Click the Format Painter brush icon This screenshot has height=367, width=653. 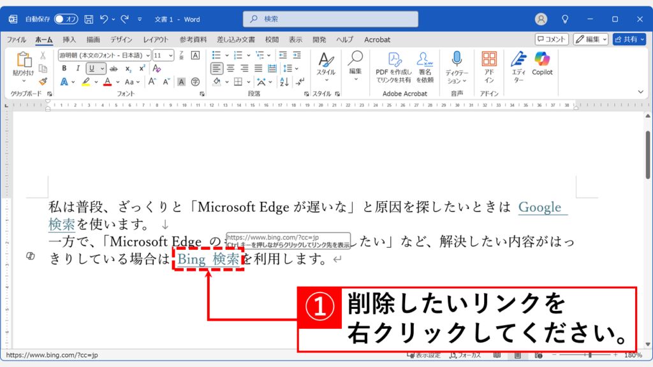tap(43, 82)
